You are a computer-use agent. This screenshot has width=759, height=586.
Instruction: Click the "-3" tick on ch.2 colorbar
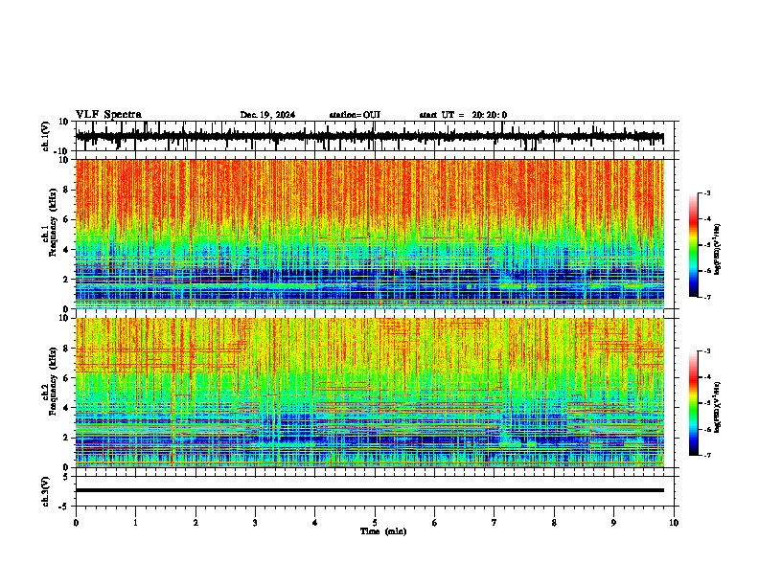(706, 351)
